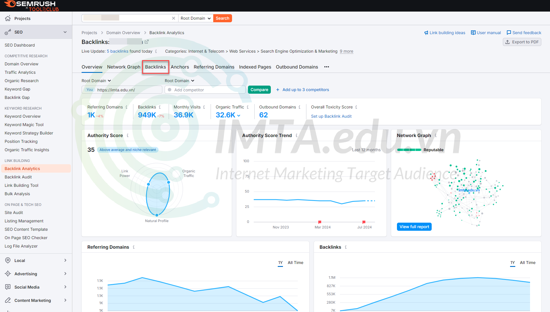Click the Send feedback chat icon
This screenshot has height=312, width=550.
[509, 33]
